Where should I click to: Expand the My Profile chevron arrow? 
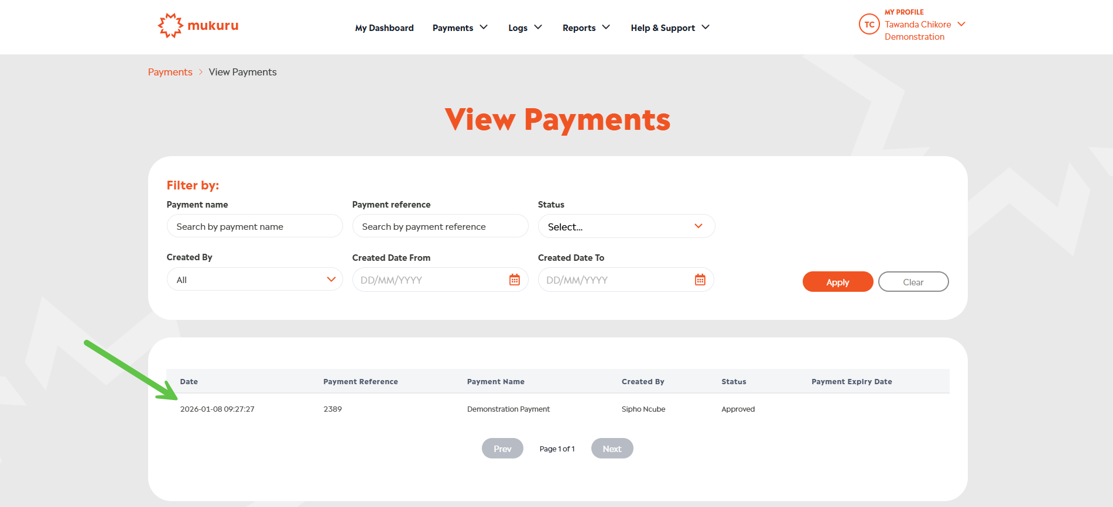(x=961, y=24)
